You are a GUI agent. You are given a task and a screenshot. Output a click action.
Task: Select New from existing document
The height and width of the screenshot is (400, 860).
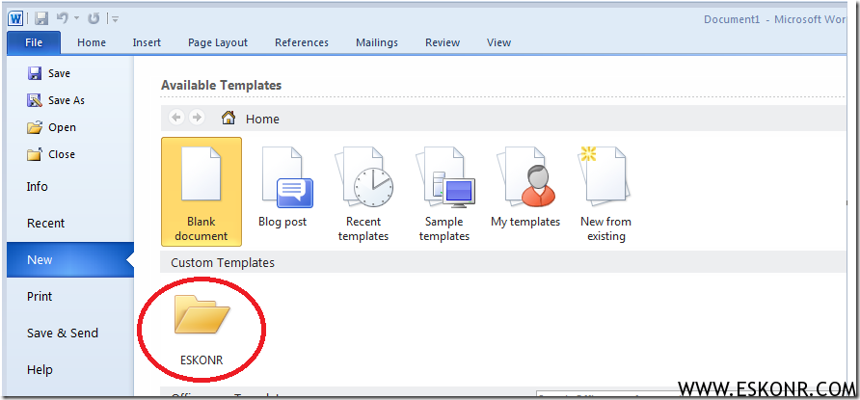click(x=605, y=191)
